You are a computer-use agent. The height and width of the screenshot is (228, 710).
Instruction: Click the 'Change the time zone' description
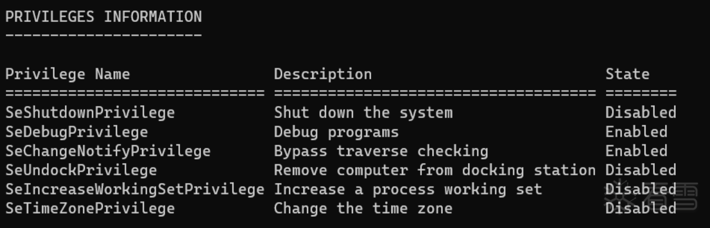click(x=363, y=209)
